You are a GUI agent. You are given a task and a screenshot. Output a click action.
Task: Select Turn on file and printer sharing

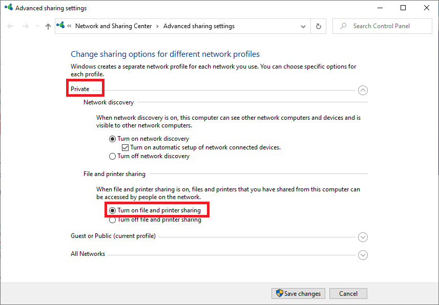click(155, 210)
